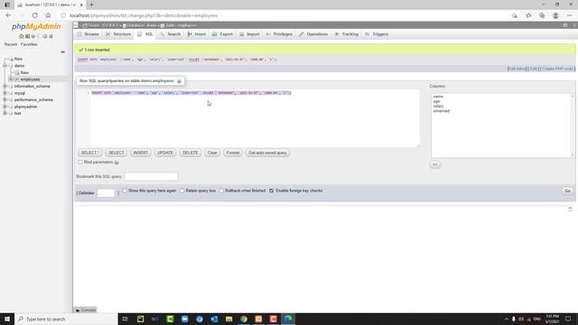Open the Operations tab
The image size is (578, 325).
[313, 34]
